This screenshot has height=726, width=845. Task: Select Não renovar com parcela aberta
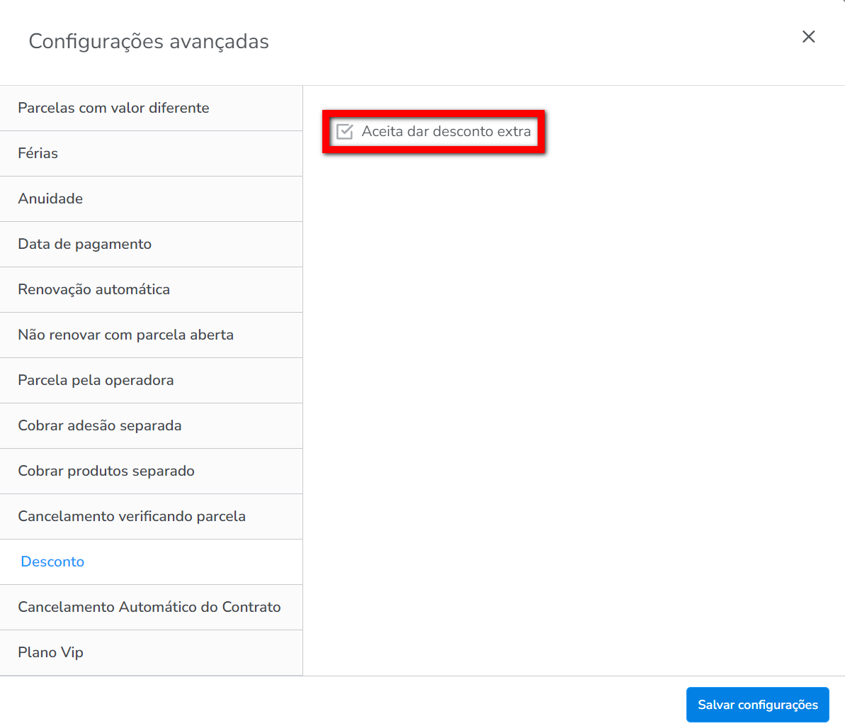126,335
